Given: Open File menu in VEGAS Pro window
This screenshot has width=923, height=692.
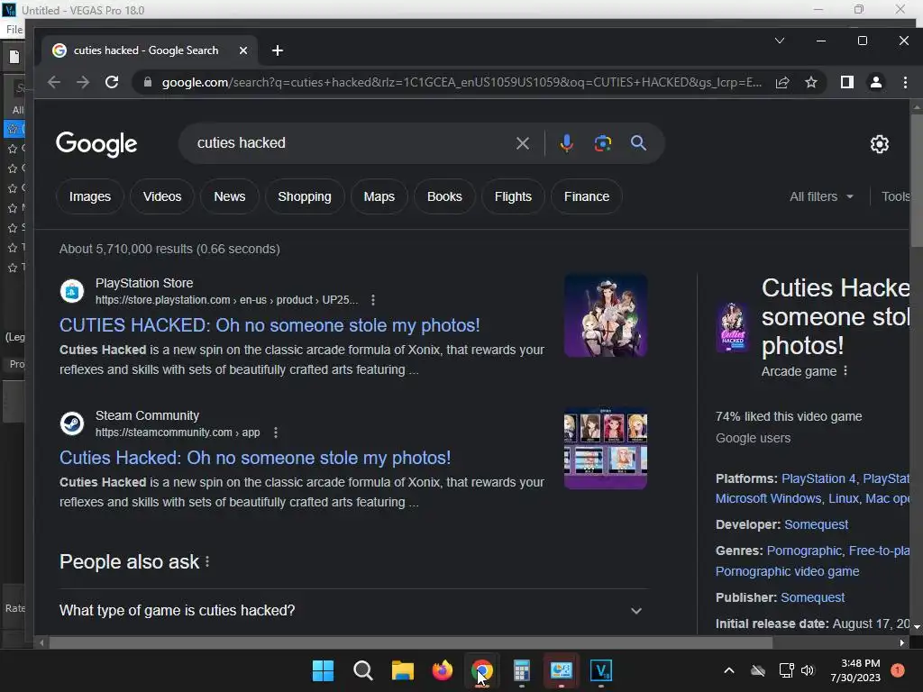Looking at the screenshot, I should 14,30.
